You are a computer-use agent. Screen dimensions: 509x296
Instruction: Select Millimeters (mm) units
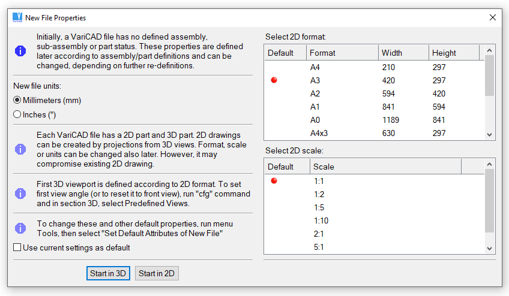click(17, 100)
